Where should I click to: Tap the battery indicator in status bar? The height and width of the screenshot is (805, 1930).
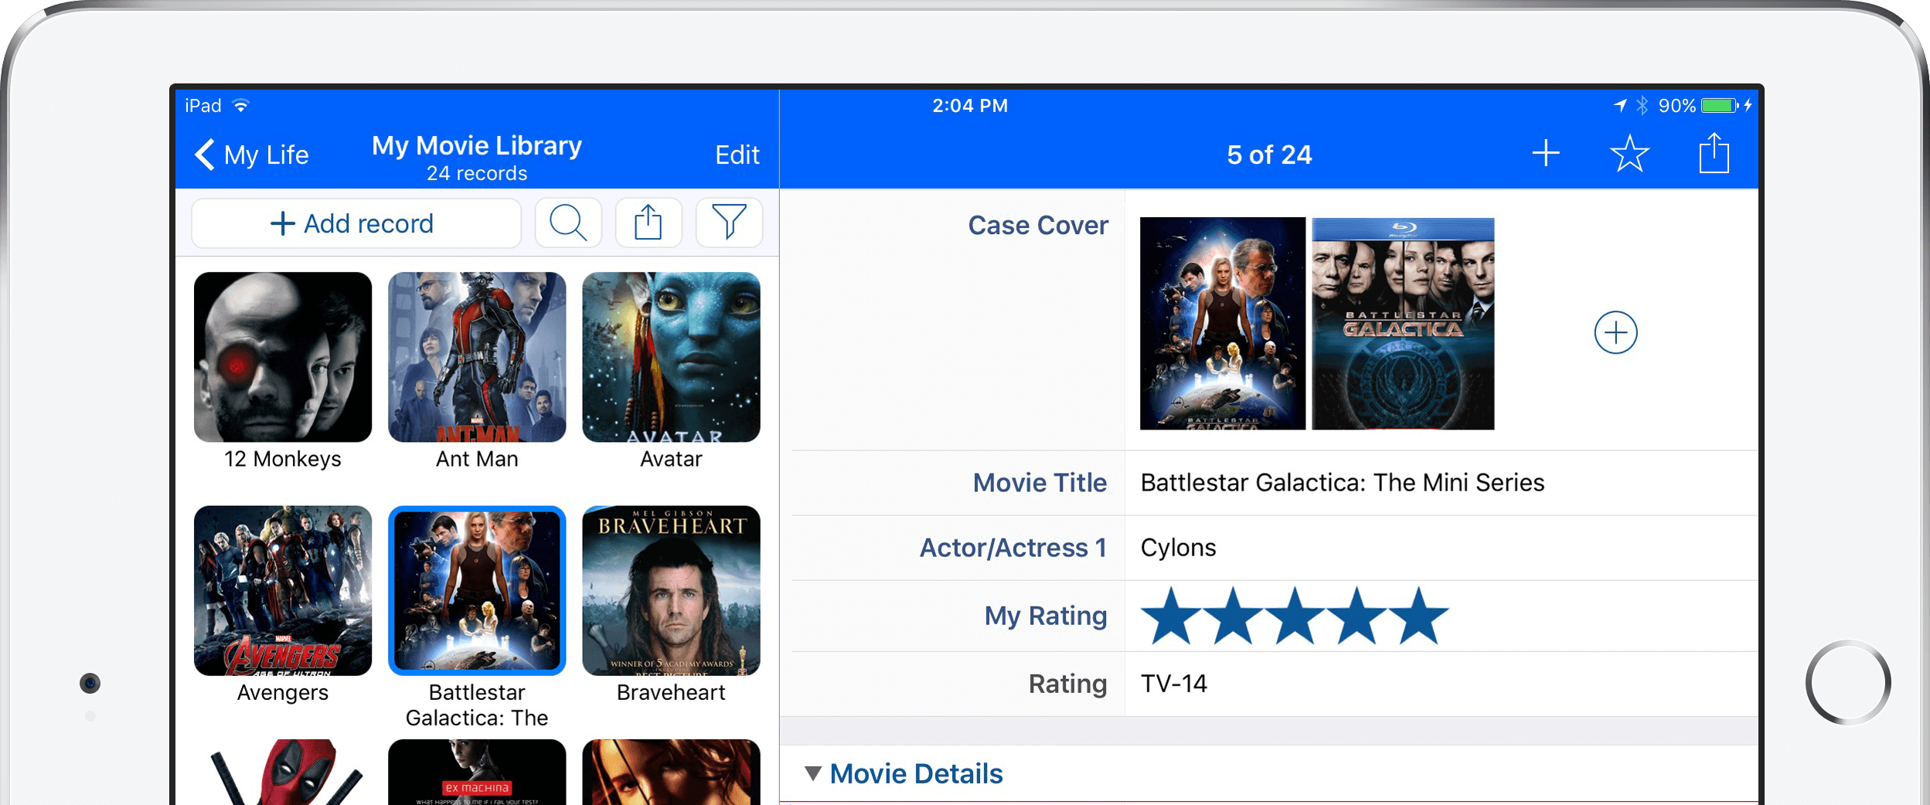point(1719,105)
